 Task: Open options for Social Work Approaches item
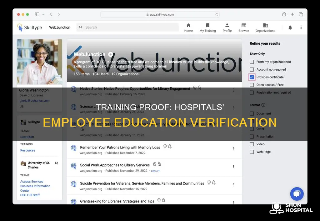(x=234, y=167)
